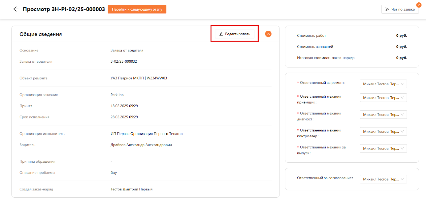Expand the 'Ответственный механик за выпуск' dropdown
426x200 pixels.
pos(383,148)
